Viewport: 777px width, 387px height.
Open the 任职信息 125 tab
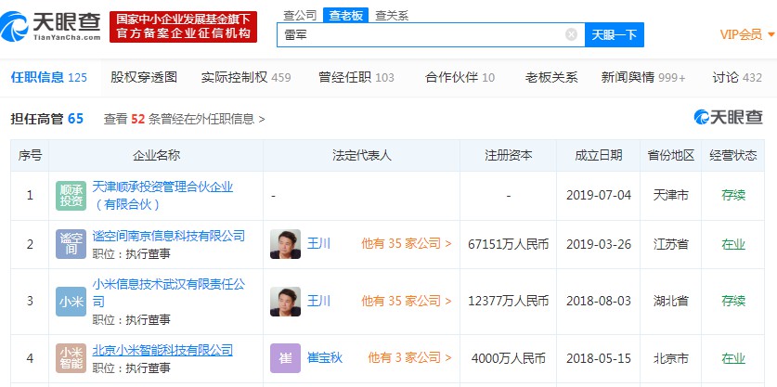coord(49,77)
